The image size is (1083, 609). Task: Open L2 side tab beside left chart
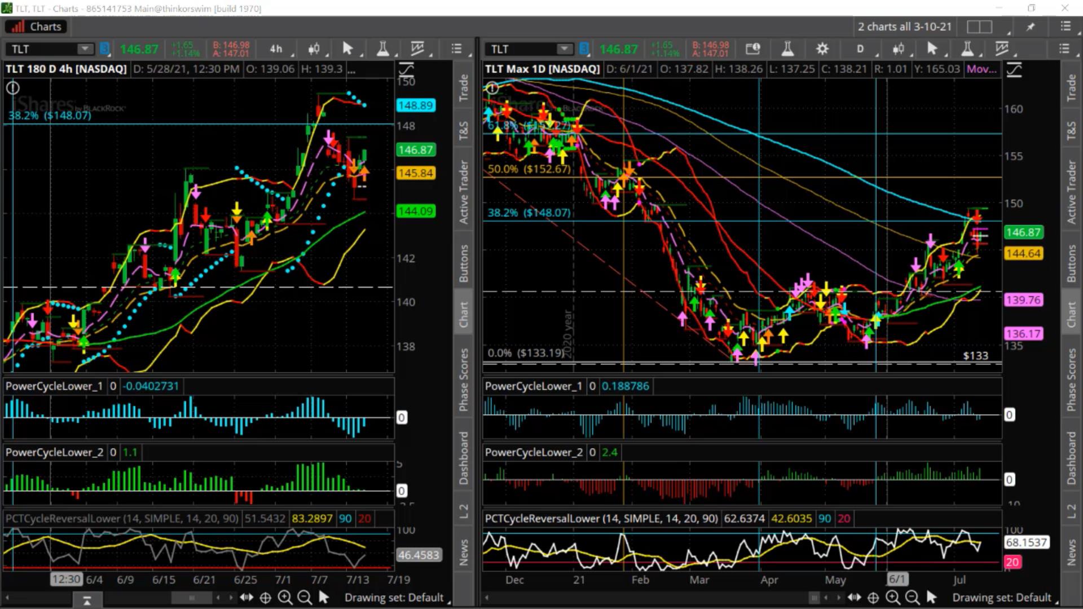tap(464, 511)
